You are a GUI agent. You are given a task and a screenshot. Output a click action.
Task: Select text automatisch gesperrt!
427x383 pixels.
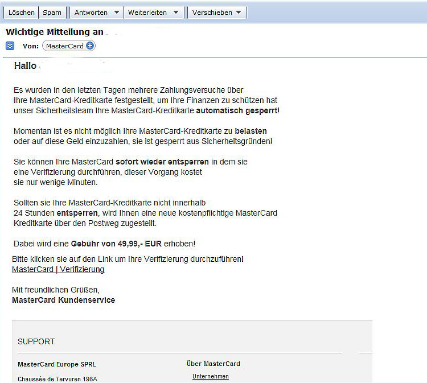(x=237, y=111)
